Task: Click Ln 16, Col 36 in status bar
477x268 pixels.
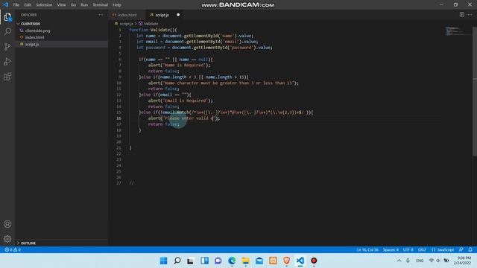Action: 367,250
